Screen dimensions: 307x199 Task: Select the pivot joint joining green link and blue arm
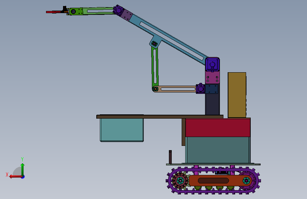(154, 44)
